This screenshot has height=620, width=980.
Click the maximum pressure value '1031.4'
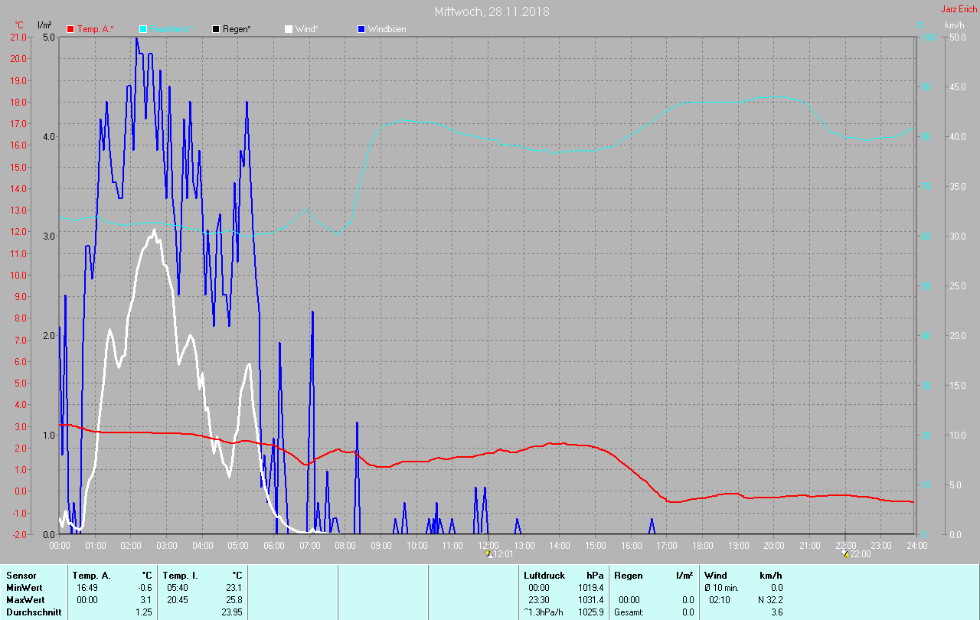click(590, 600)
